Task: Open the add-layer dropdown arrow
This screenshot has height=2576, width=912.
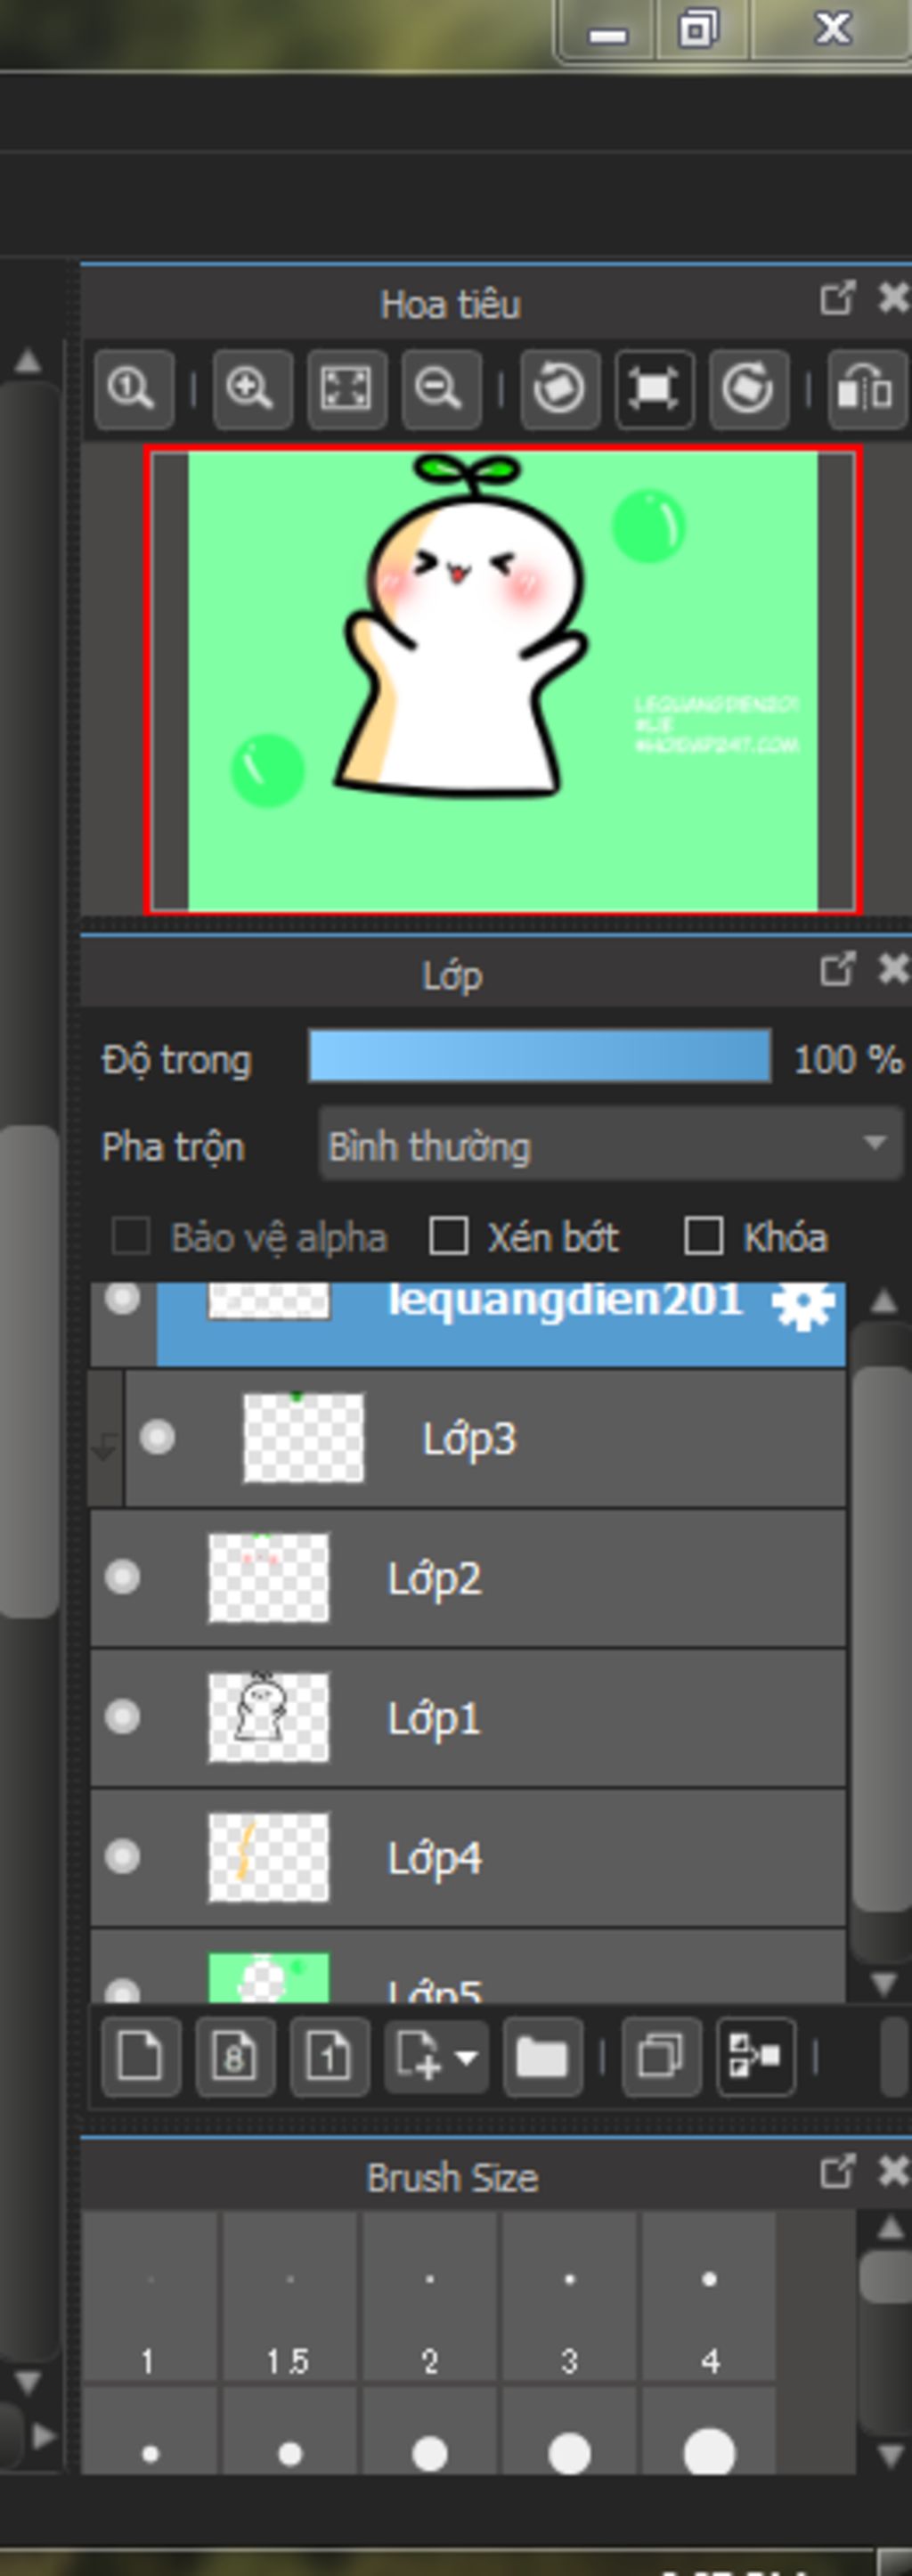Action: point(466,2058)
